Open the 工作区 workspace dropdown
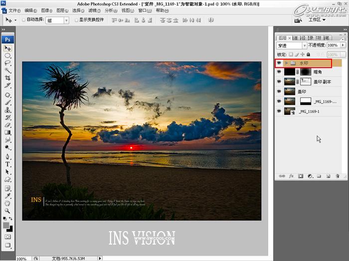This screenshot has height=261, width=349. coord(317,20)
